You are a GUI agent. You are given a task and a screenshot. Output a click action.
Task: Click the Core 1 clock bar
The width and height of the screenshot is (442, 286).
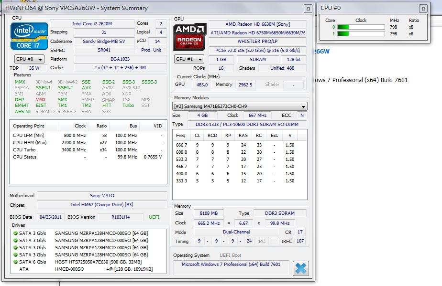pyautogui.click(x=361, y=34)
